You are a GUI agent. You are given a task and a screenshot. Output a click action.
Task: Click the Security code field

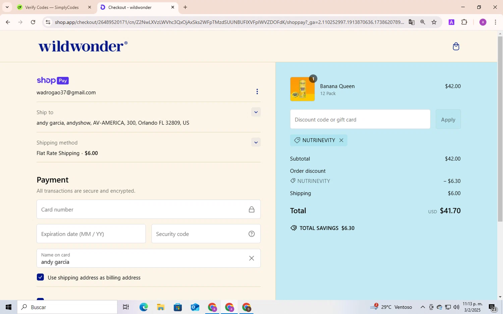[206, 234]
